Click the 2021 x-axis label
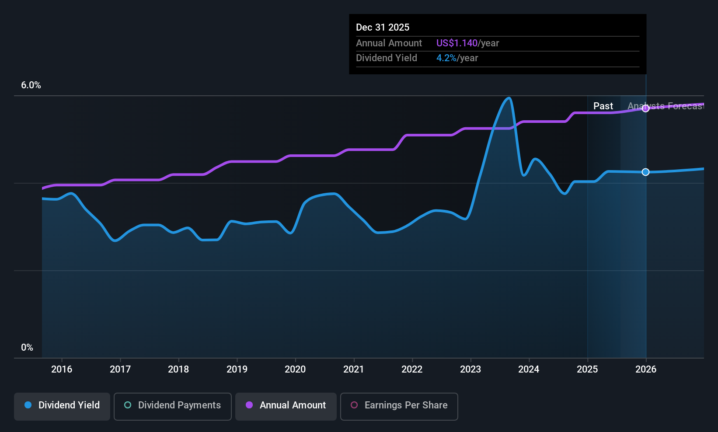718x432 pixels. point(354,369)
